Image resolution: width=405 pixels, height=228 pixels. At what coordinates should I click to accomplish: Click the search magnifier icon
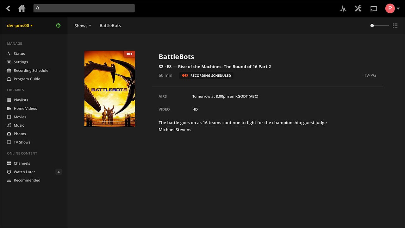coord(38,8)
